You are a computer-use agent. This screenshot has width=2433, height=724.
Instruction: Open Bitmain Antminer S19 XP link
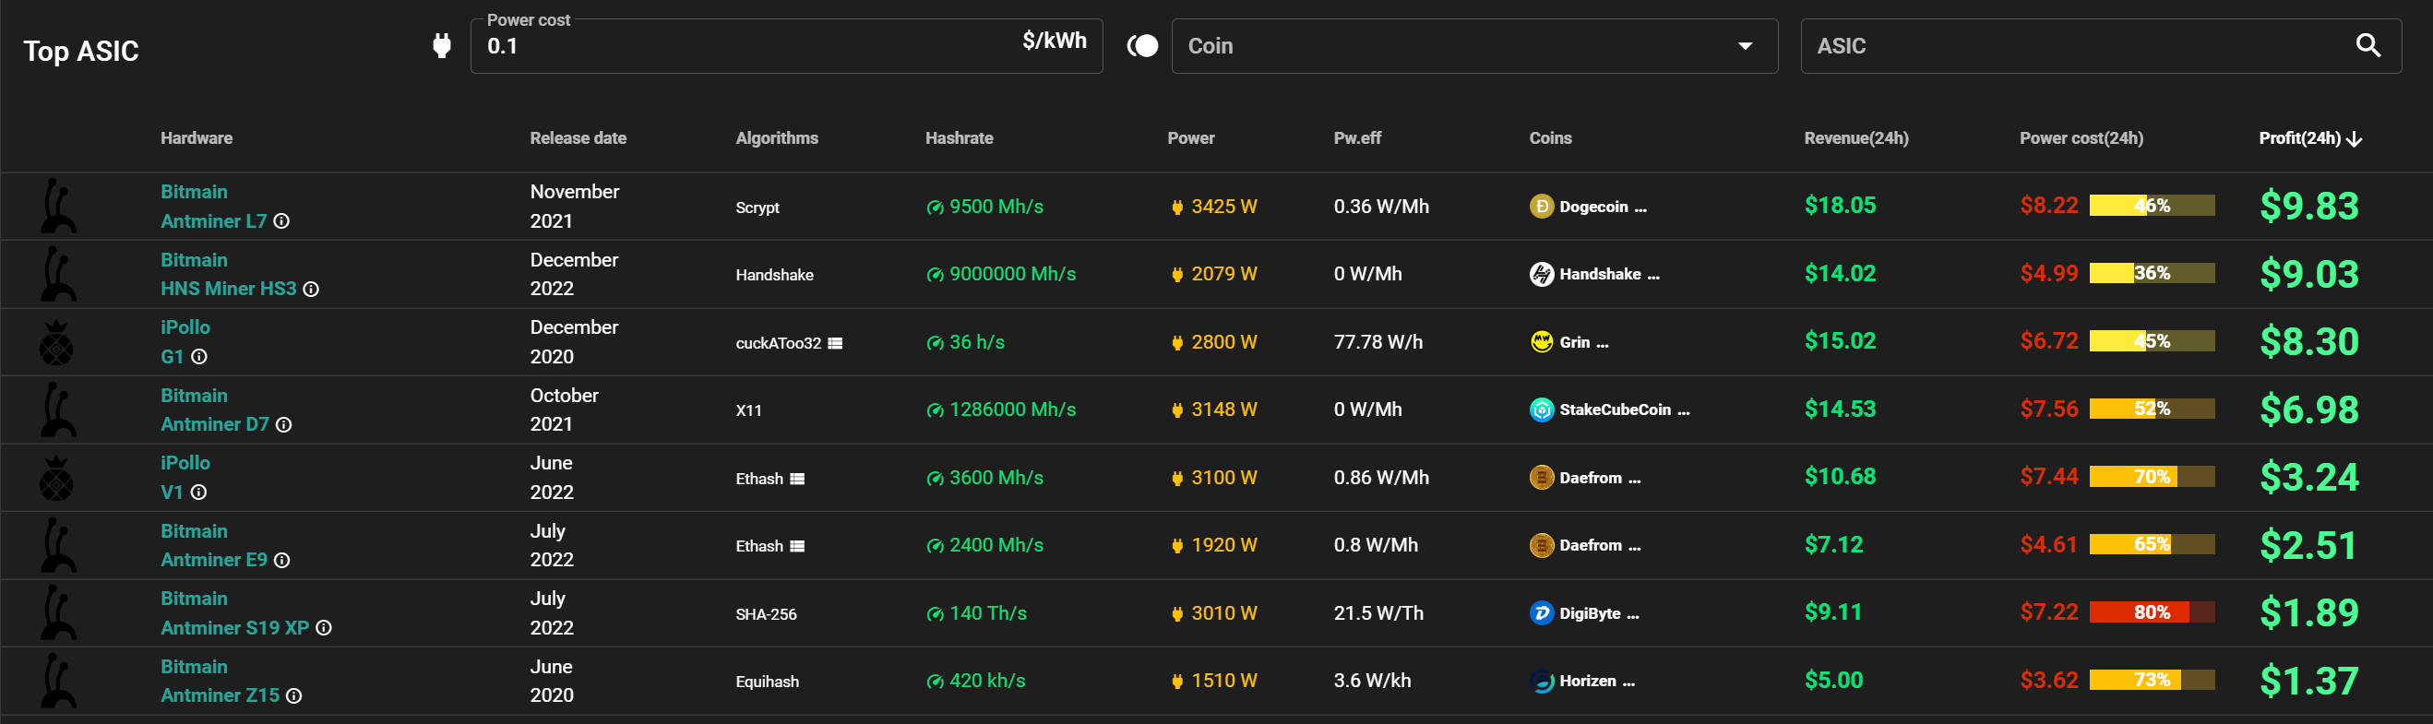235,613
